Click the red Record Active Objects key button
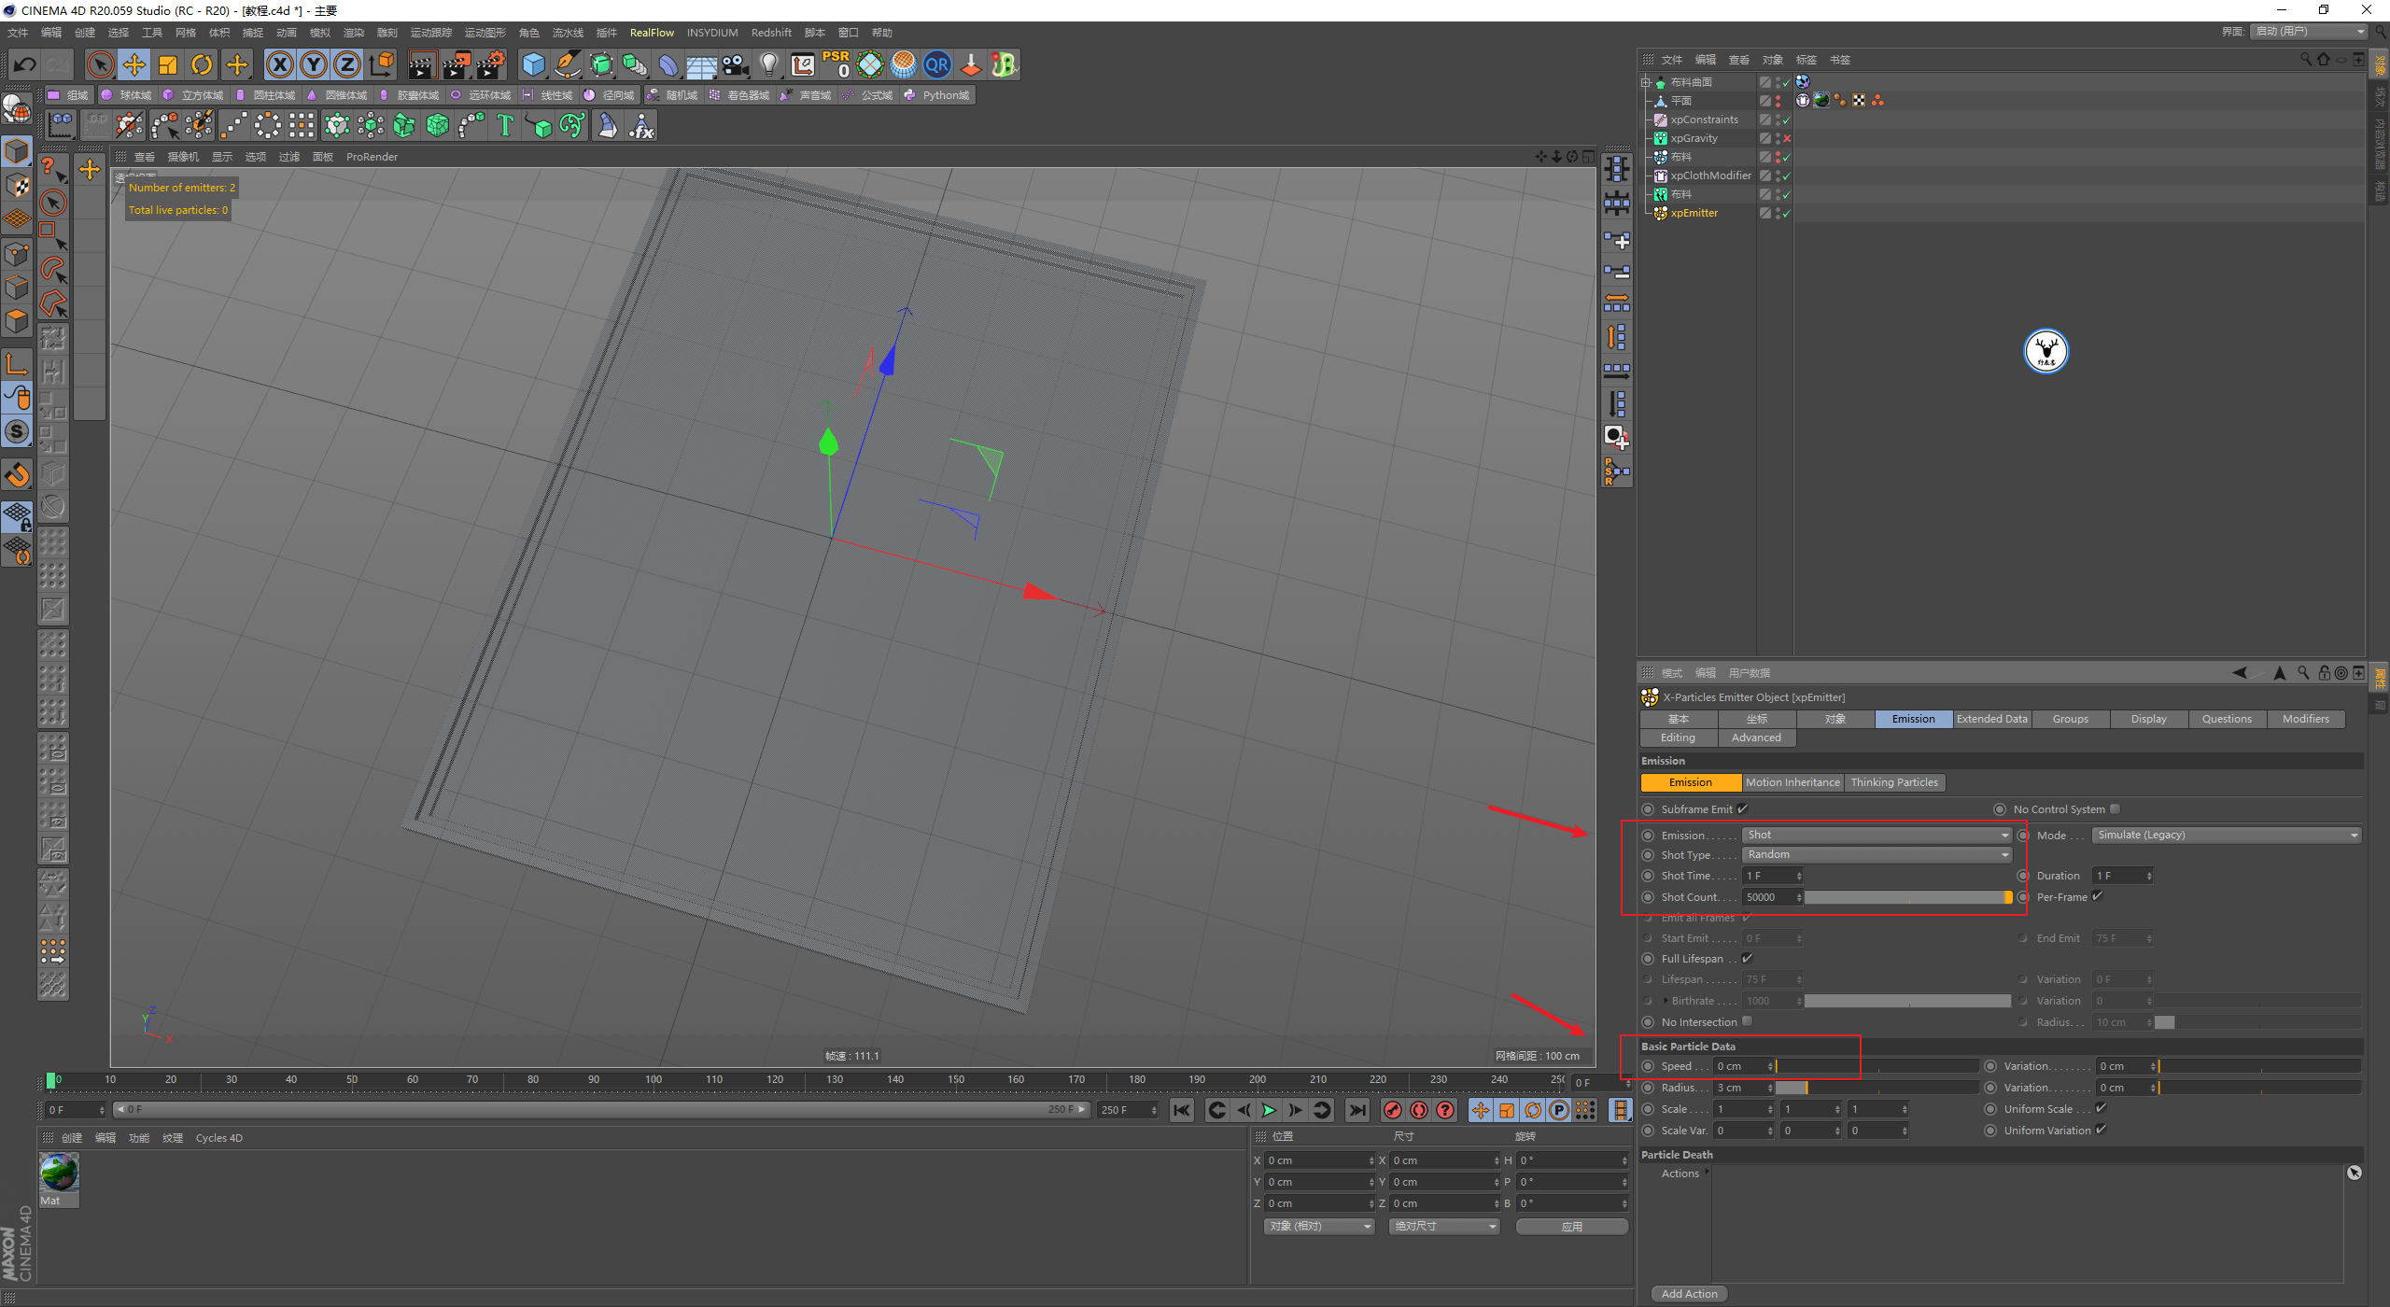Screen dimensions: 2390x1307 point(1393,1110)
